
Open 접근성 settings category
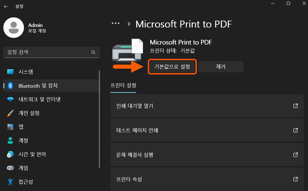[51, 182]
